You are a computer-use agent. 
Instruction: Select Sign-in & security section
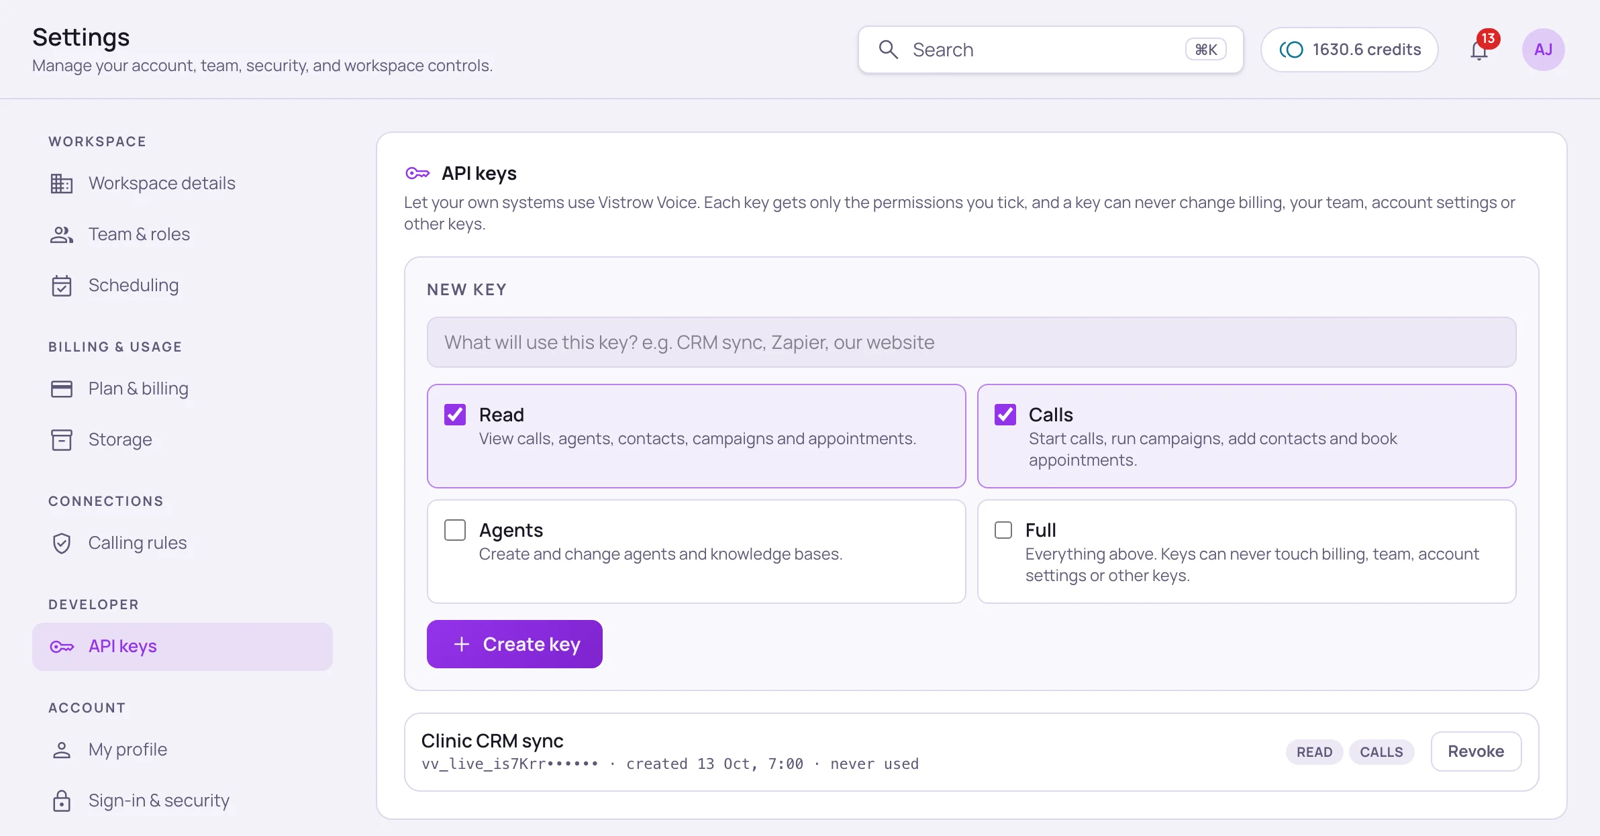(x=183, y=800)
